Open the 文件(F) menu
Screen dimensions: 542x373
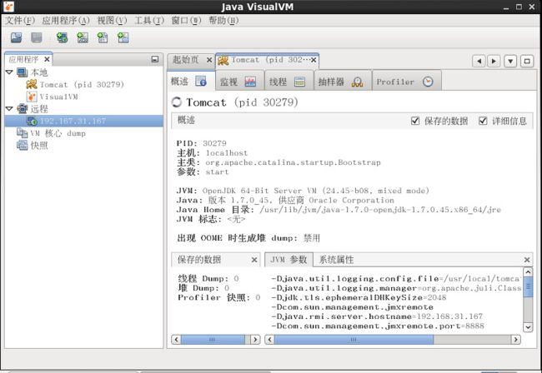click(x=20, y=20)
